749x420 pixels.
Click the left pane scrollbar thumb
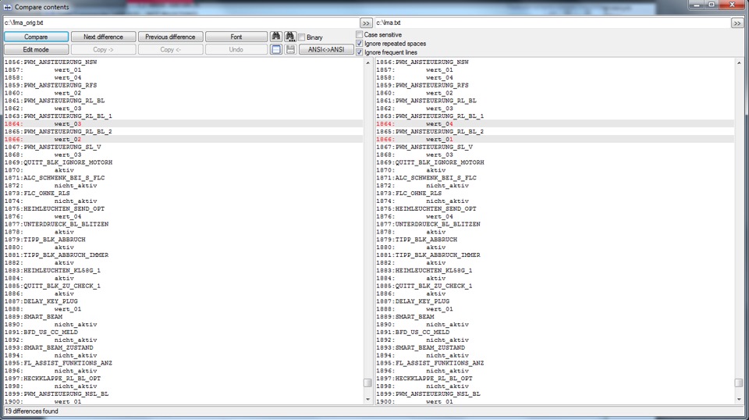[367, 383]
